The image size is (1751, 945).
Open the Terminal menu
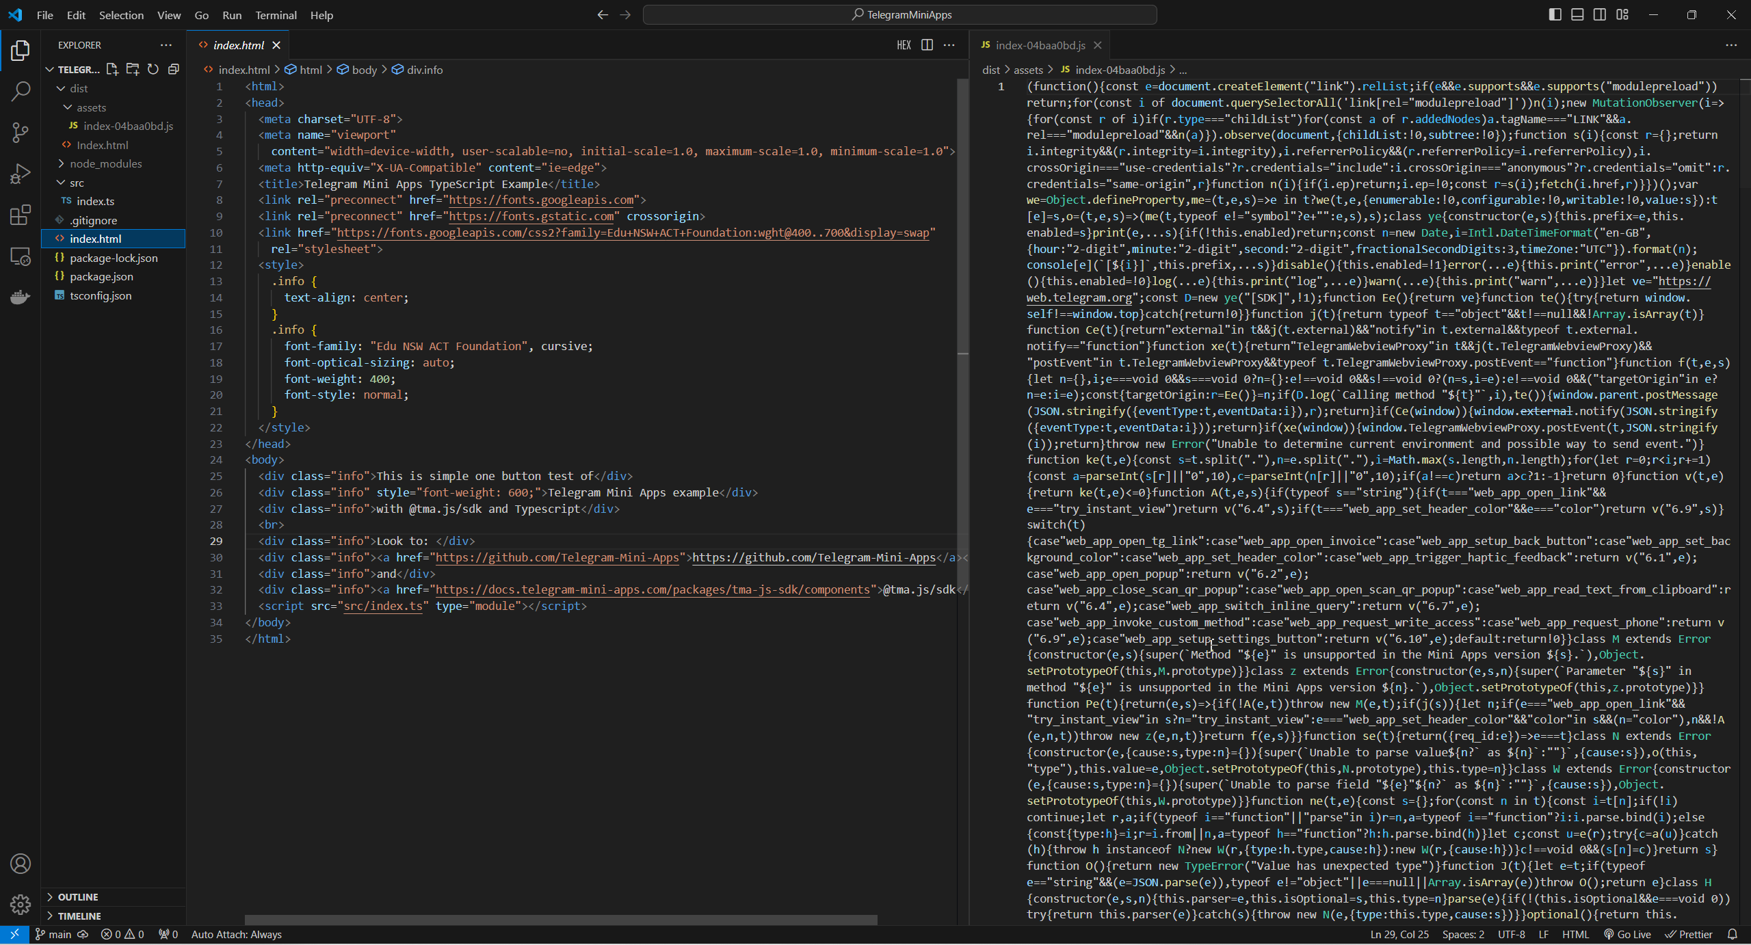pos(276,15)
